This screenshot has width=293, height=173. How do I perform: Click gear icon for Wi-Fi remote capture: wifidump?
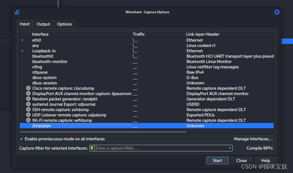pos(28,120)
